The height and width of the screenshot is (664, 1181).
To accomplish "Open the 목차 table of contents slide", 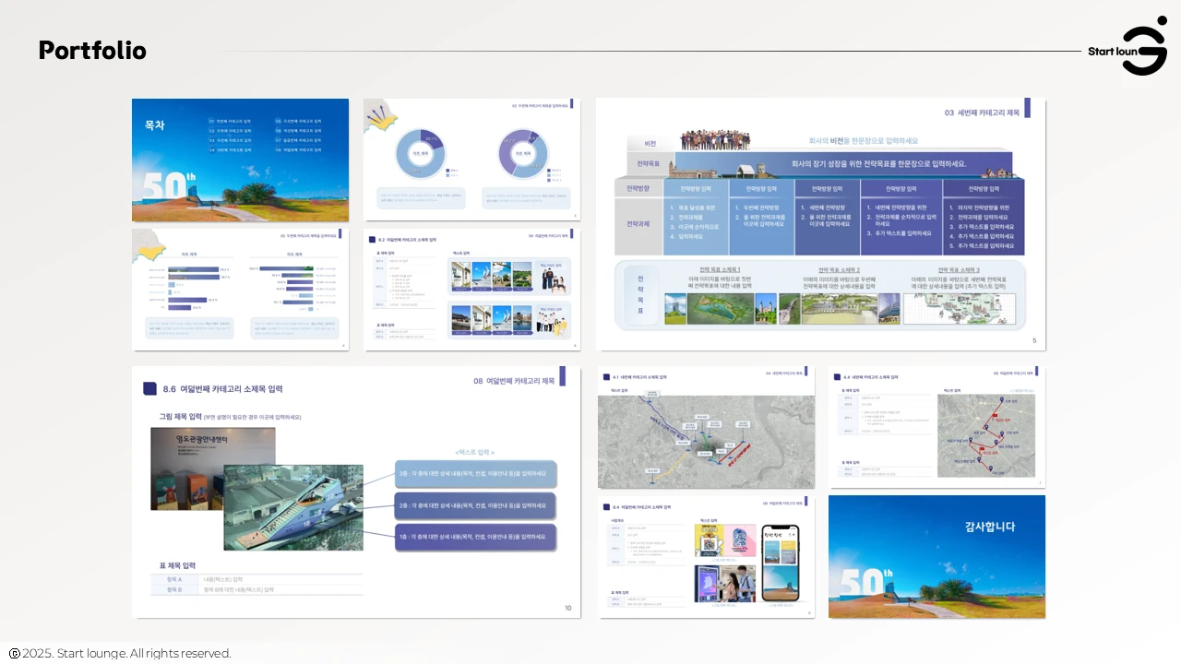I will coord(240,160).
